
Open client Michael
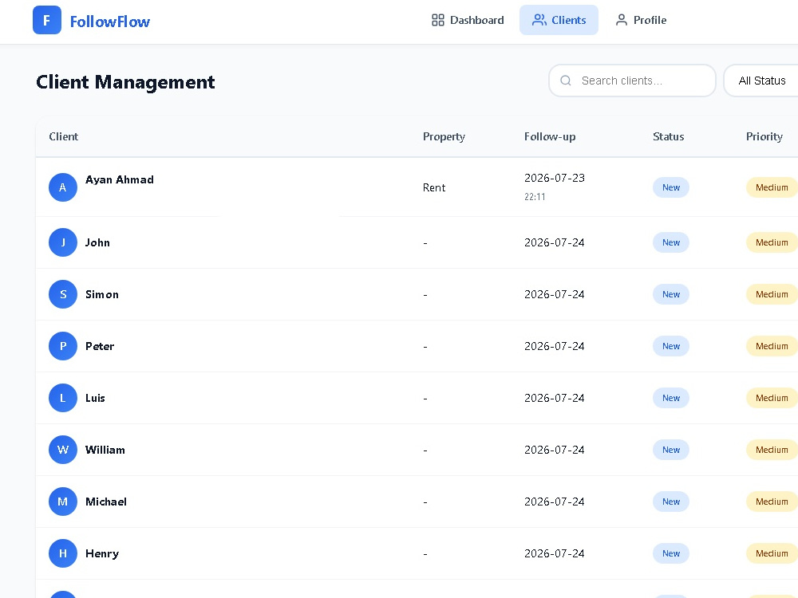pyautogui.click(x=106, y=502)
